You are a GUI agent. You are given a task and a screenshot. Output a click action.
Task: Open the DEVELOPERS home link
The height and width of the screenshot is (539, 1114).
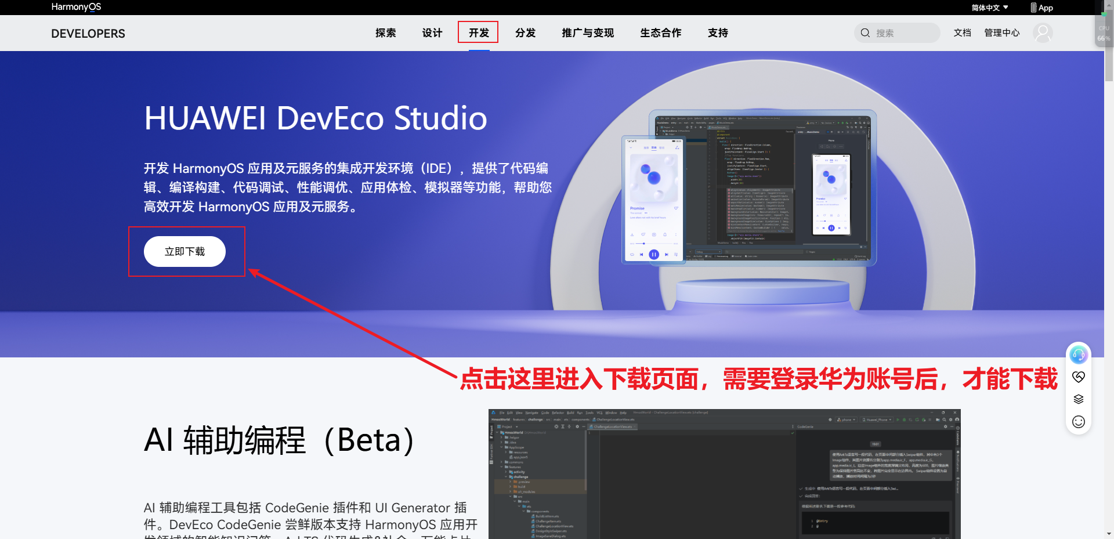88,34
